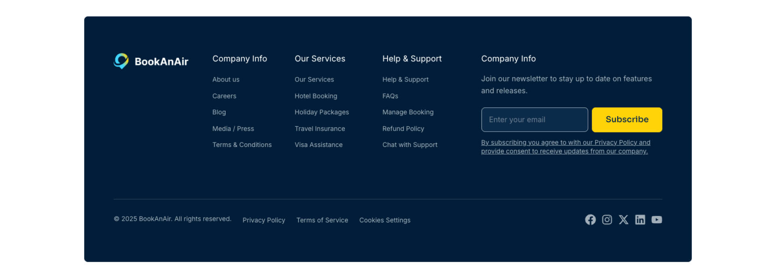776x279 pixels.
Task: Open Travel Insurance link
Action: click(320, 129)
